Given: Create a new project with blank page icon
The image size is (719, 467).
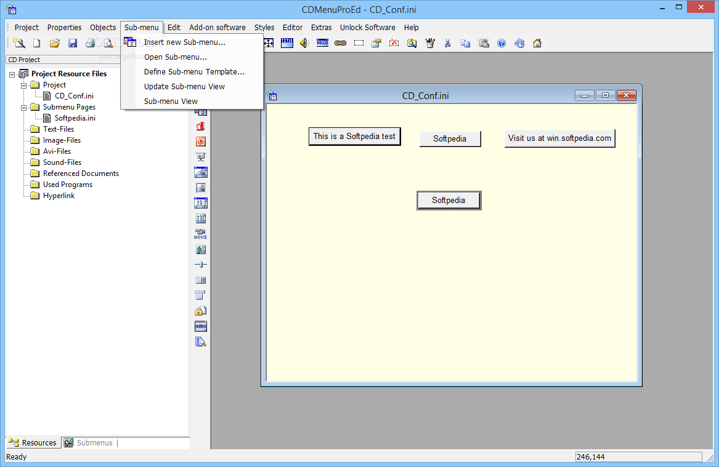Looking at the screenshot, I should click(37, 43).
